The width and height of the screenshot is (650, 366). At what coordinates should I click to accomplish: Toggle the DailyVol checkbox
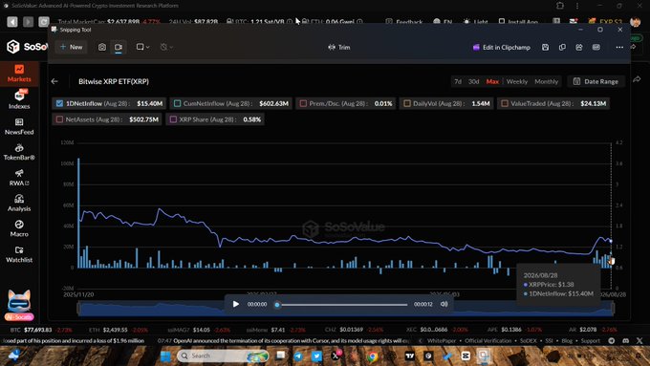(x=407, y=103)
